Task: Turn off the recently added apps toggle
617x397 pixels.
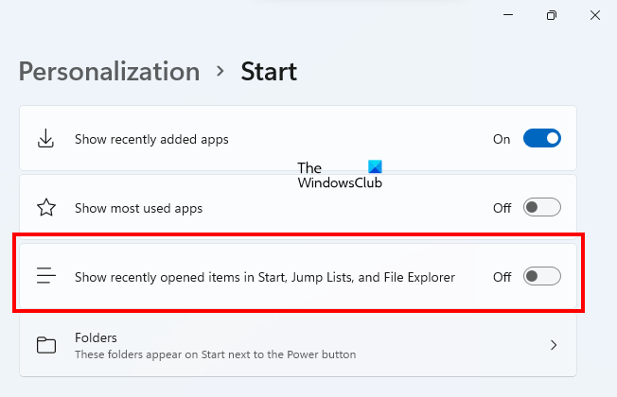Action: (541, 139)
